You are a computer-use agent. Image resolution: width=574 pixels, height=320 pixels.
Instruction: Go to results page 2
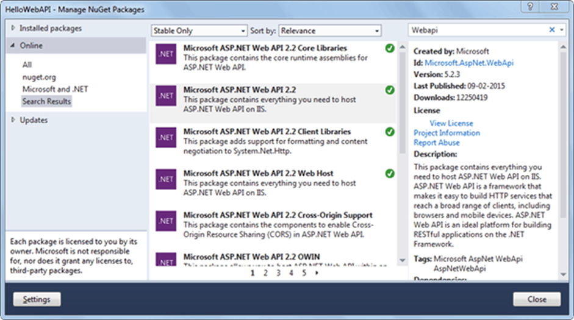click(x=265, y=273)
